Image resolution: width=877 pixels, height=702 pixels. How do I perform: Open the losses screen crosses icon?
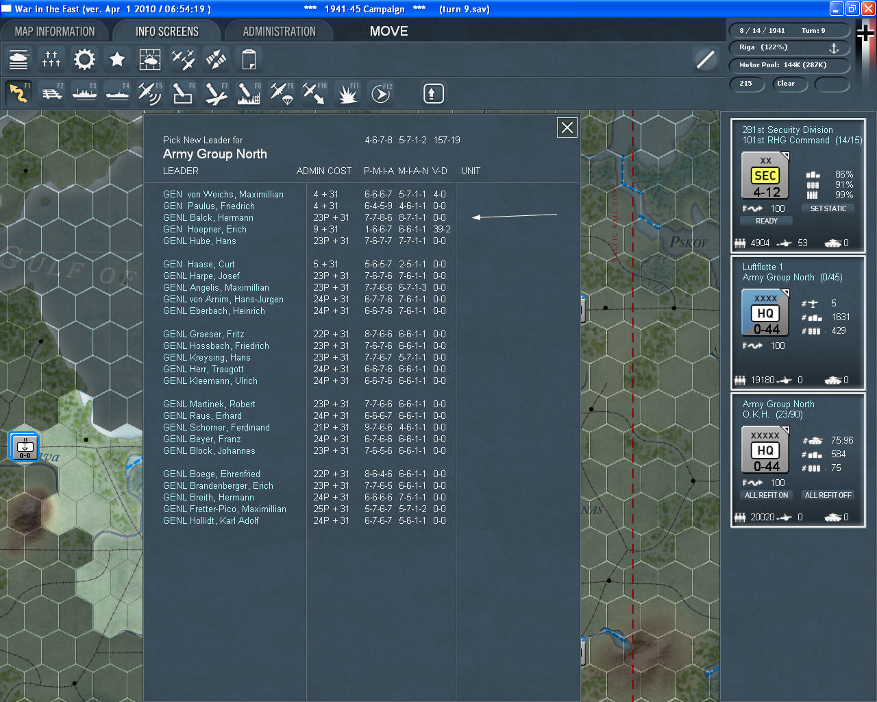tap(51, 60)
